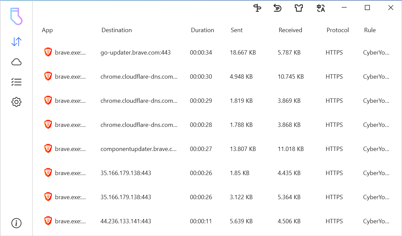Image resolution: width=402 pixels, height=236 pixels.
Task: Maximize the application window
Action: click(367, 8)
